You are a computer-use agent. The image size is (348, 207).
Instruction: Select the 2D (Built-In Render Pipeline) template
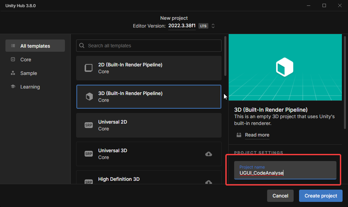pos(149,68)
